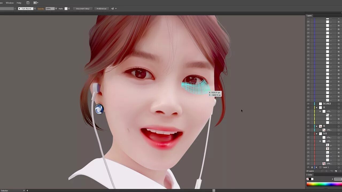Open the Help menu
This screenshot has height=192, width=342.
tap(19, 3)
